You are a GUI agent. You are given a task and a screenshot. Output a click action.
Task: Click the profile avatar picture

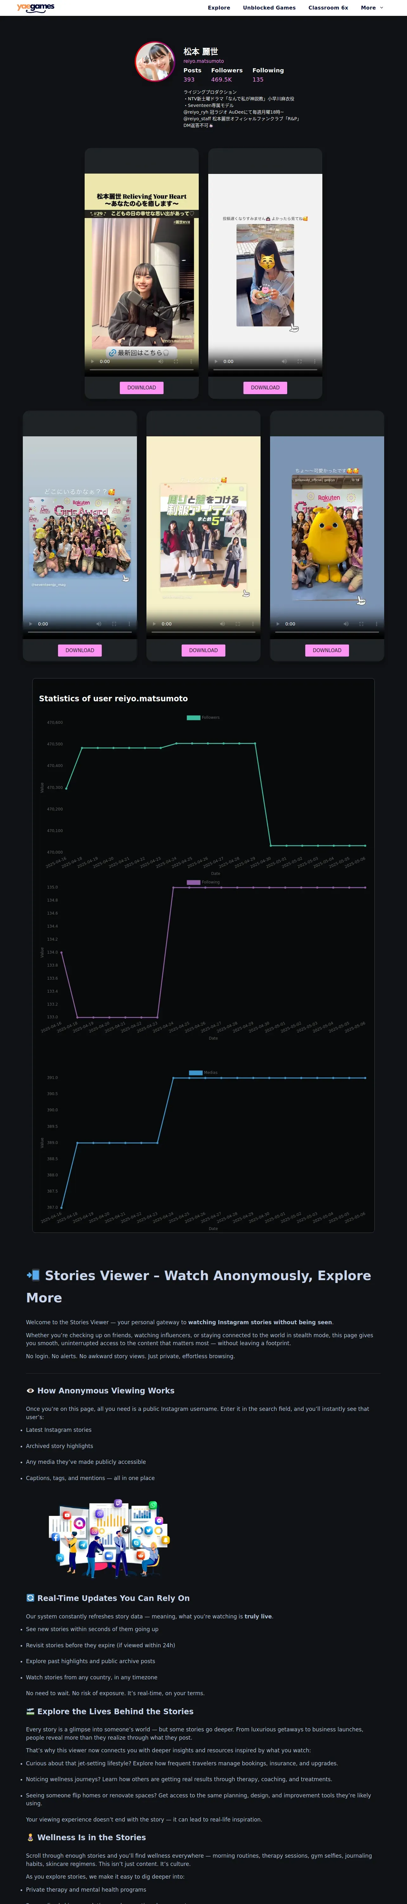point(155,61)
